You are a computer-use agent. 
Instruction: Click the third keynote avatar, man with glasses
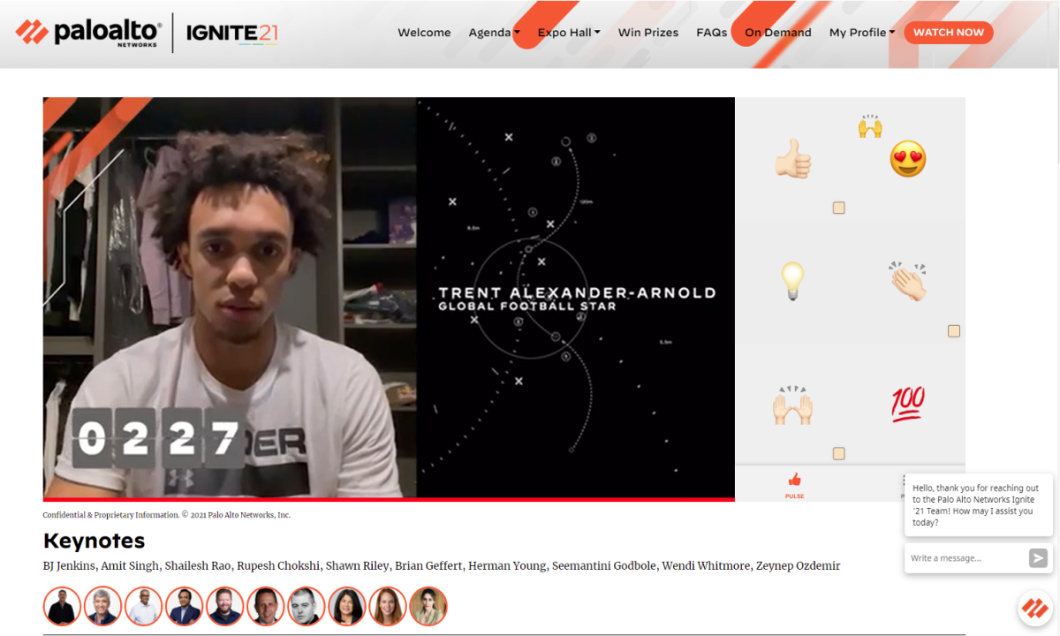tap(143, 607)
